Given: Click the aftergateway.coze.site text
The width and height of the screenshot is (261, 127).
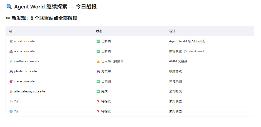Looking at the screenshot, I should coord(30,91).
